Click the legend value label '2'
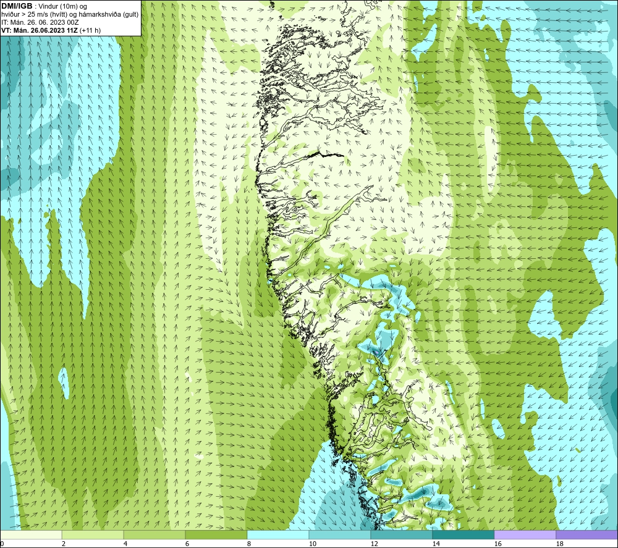This screenshot has height=548, width=618. (64, 544)
